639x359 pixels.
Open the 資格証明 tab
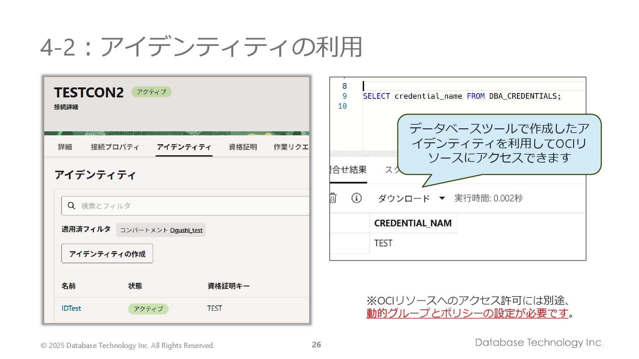click(243, 147)
